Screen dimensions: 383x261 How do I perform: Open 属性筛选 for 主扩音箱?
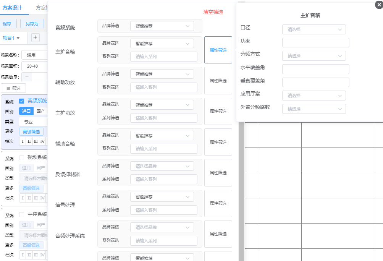218,50
